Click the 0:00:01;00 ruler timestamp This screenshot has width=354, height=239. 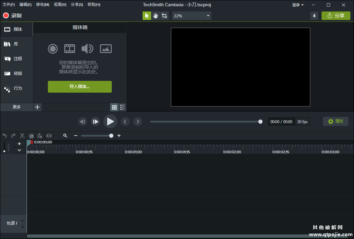[x=133, y=152]
